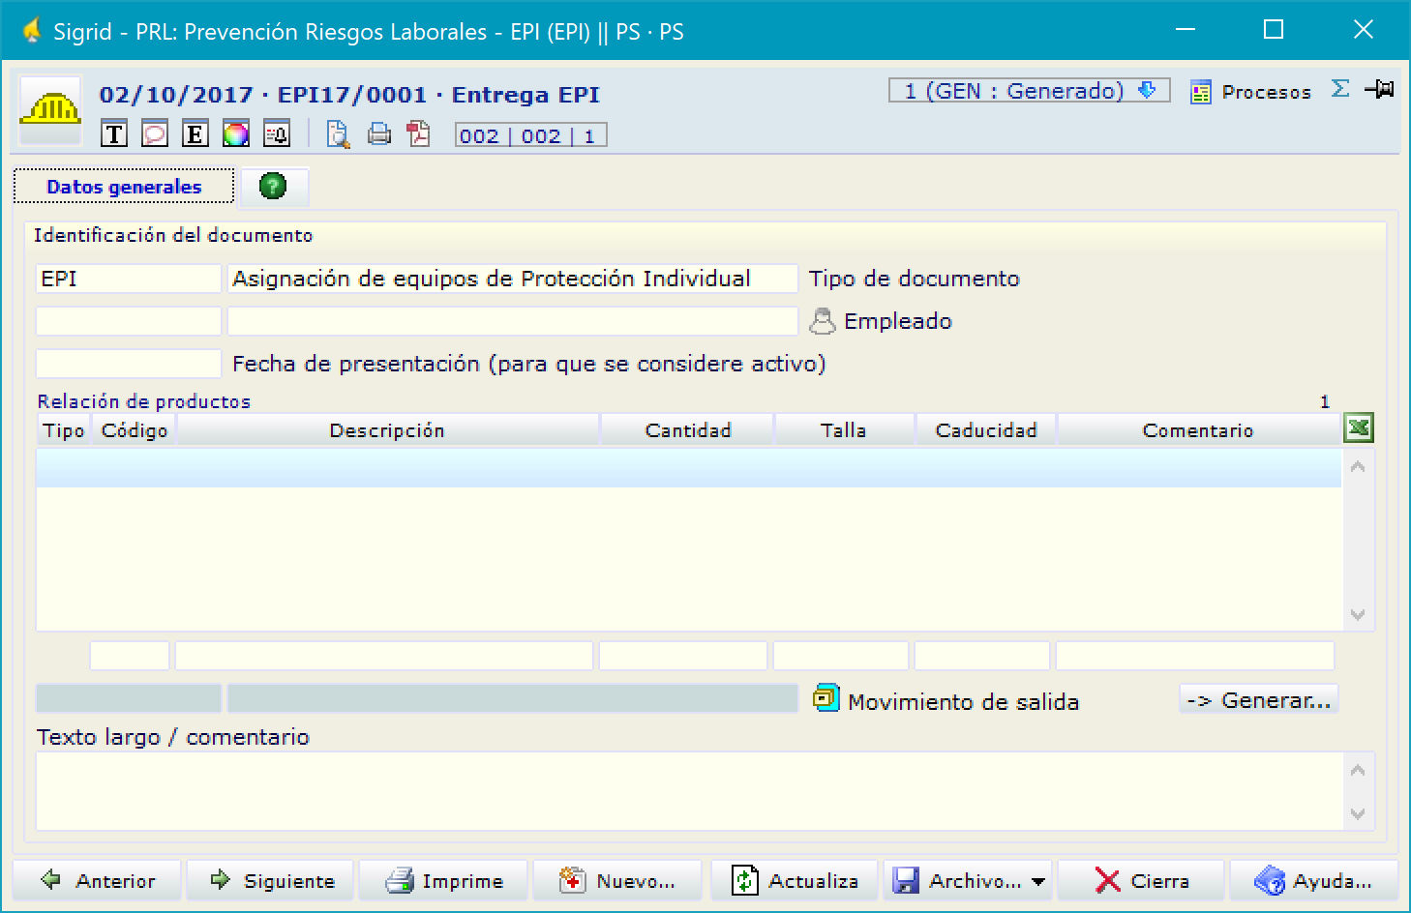Click the Talla entry field below the grid
This screenshot has height=913, width=1411.
tap(841, 656)
